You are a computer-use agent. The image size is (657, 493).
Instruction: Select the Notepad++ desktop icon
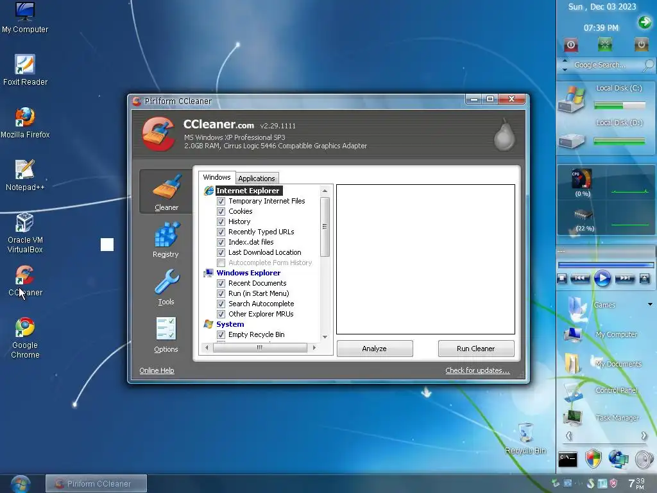point(25,175)
